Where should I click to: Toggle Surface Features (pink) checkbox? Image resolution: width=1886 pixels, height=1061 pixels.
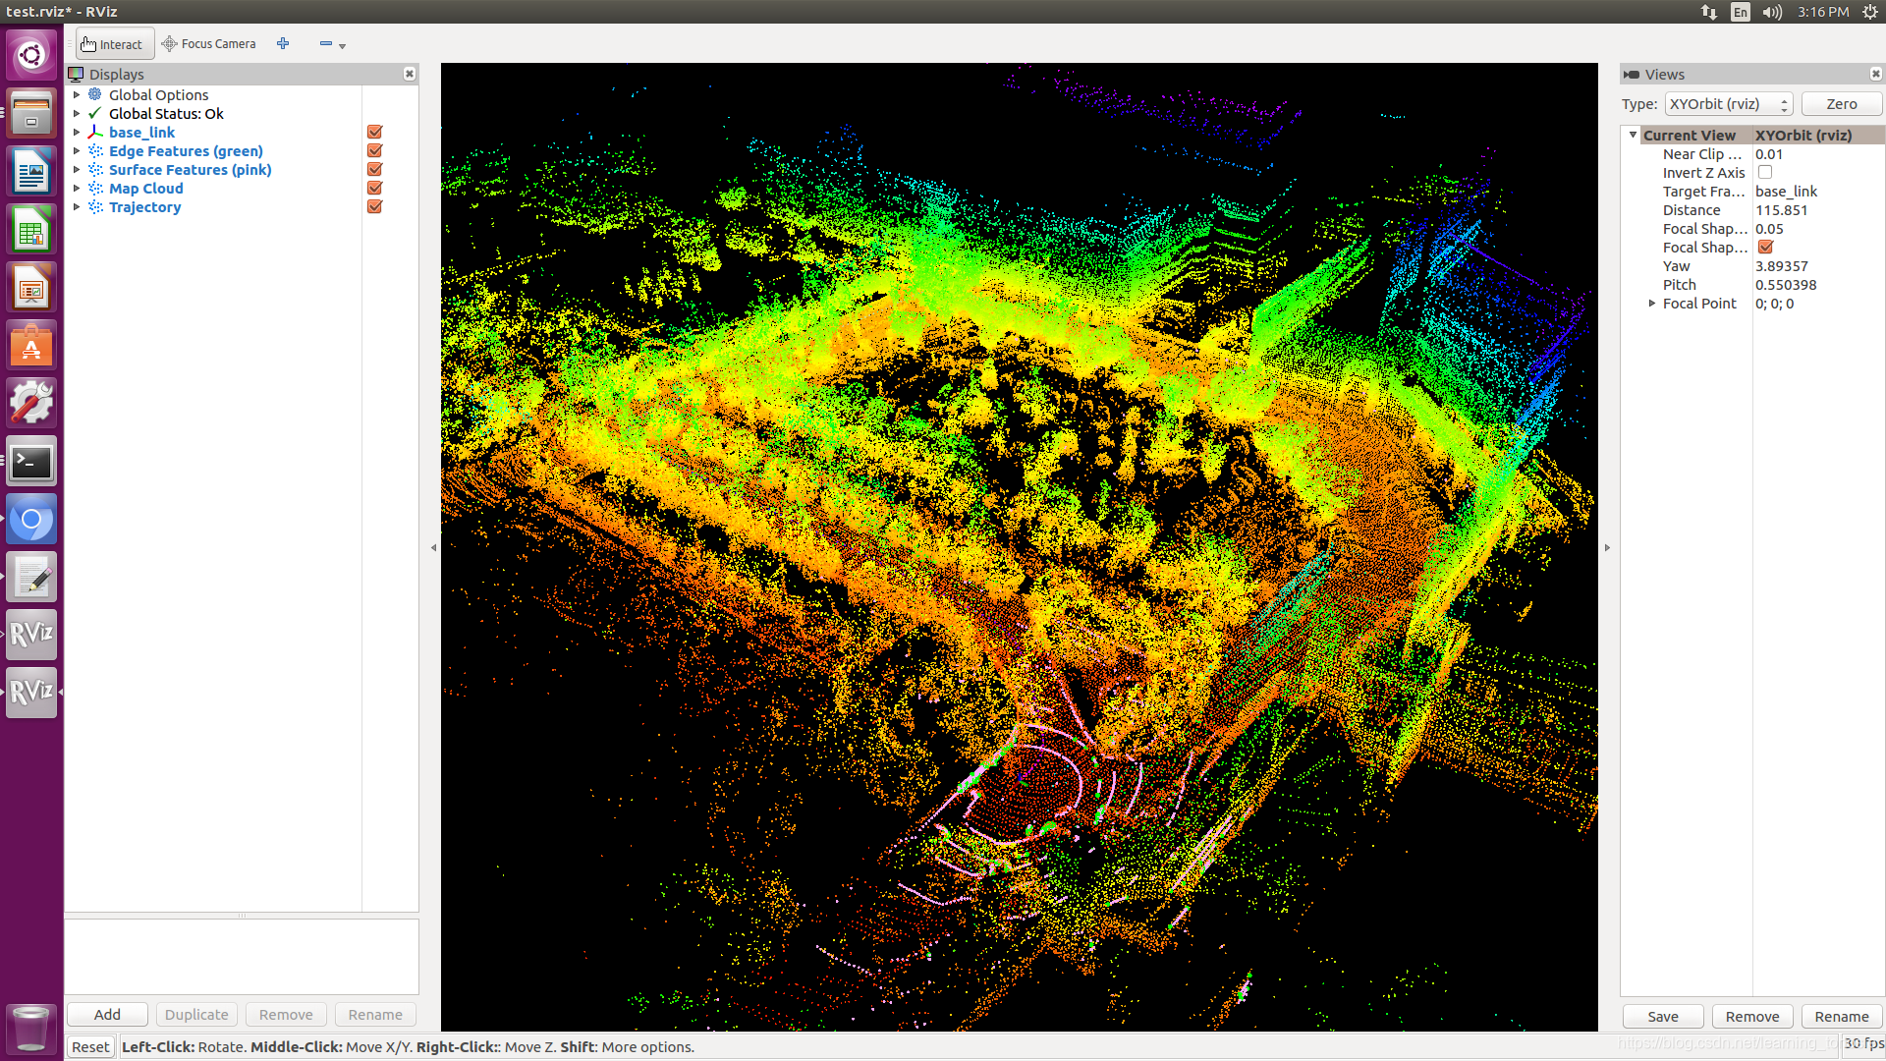click(374, 170)
